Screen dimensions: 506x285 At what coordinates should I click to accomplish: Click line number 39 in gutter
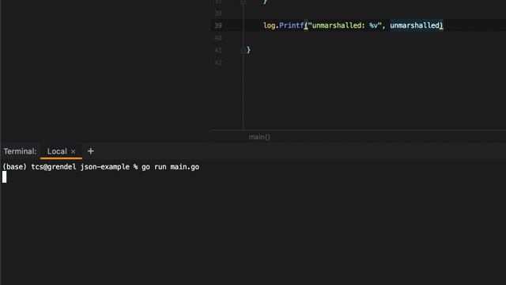coord(218,25)
